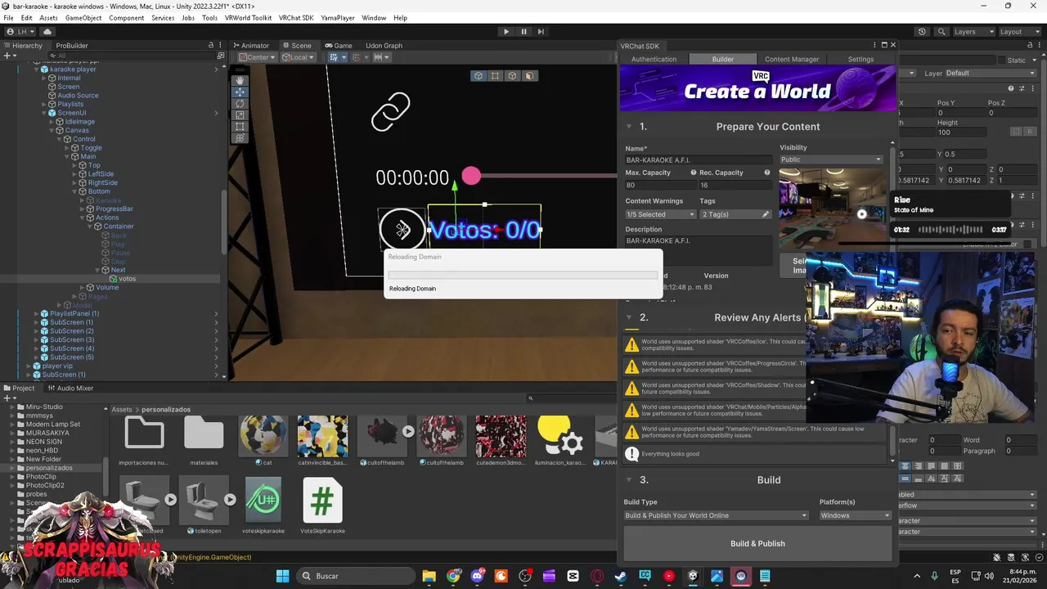
Task: Open the YamaPlayer menu
Action: (339, 18)
